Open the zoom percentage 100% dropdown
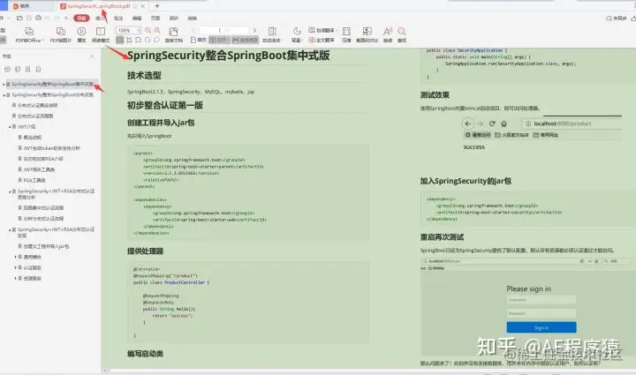This screenshot has height=375, width=636. 139,30
